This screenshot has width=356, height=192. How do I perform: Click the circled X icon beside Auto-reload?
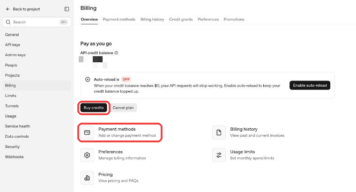tap(88, 79)
